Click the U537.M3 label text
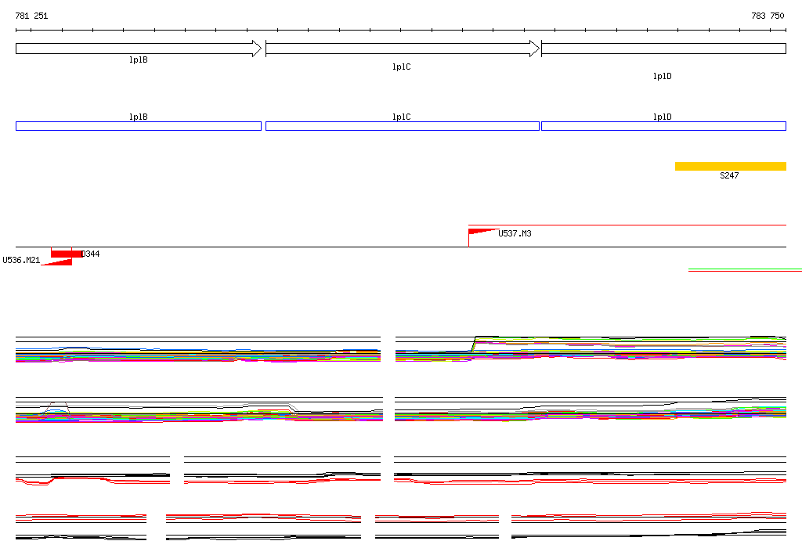Viewport: 802px width, 559px height. [x=515, y=233]
